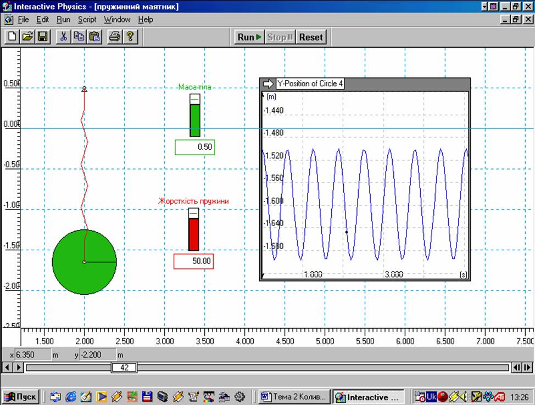Click the step-forward button at tape's right end
535x405 pixels.
pyautogui.click(x=527, y=368)
